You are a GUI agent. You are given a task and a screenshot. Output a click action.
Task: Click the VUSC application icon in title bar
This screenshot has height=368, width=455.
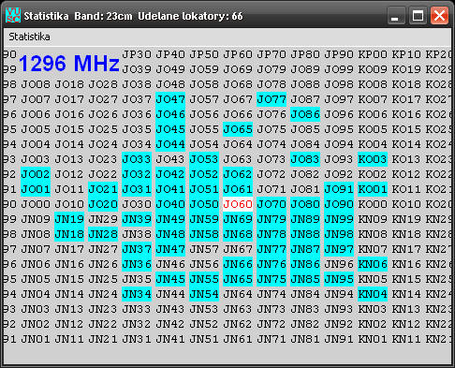[13, 15]
